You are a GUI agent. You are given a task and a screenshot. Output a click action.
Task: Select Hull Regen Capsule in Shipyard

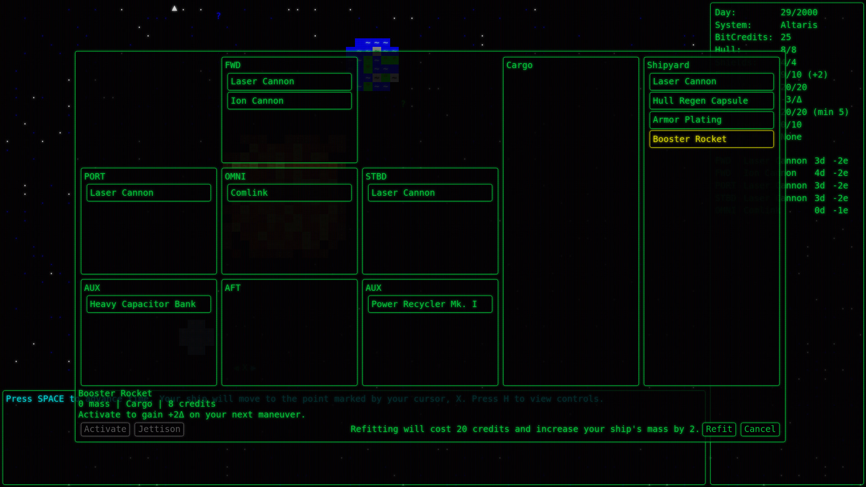point(711,101)
